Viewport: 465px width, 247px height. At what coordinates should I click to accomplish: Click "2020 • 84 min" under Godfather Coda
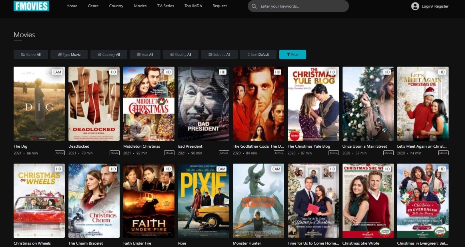pyautogui.click(x=245, y=153)
